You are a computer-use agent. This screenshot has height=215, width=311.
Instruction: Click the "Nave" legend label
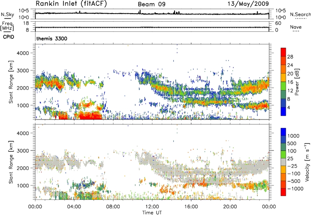(x=296, y=27)
